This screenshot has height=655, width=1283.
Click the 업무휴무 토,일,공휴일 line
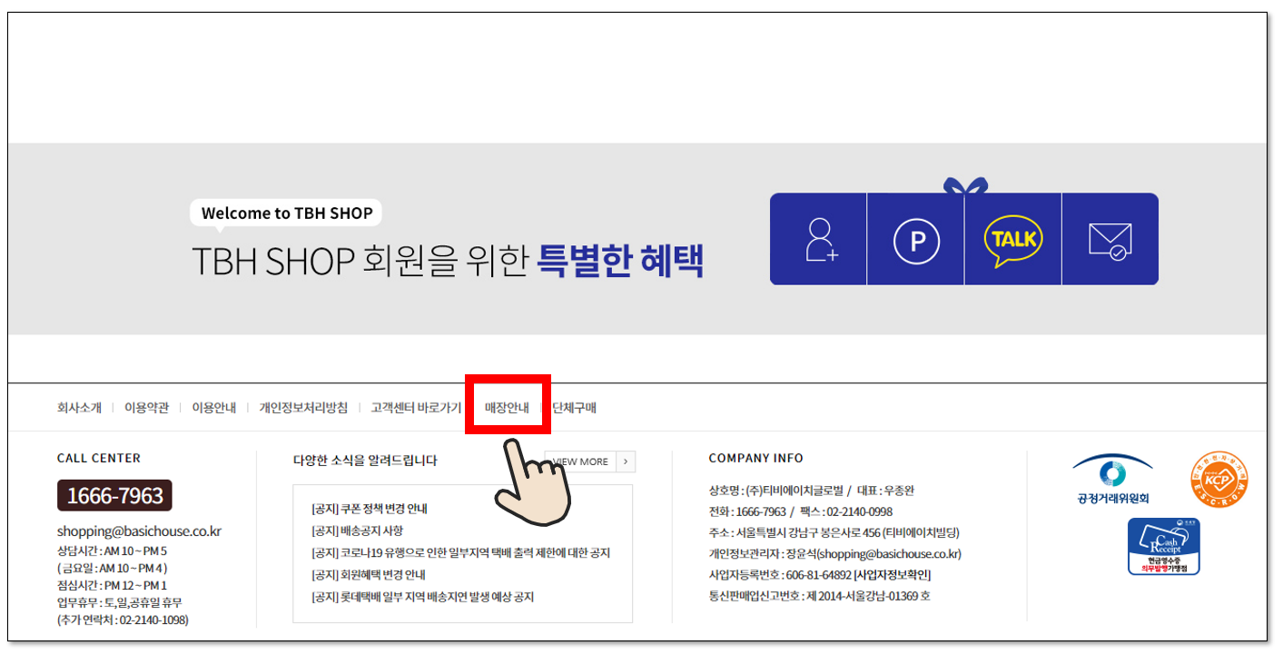[x=120, y=602]
